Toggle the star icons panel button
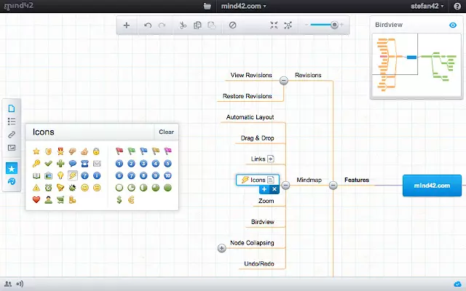This screenshot has width=466, height=291. [11, 168]
